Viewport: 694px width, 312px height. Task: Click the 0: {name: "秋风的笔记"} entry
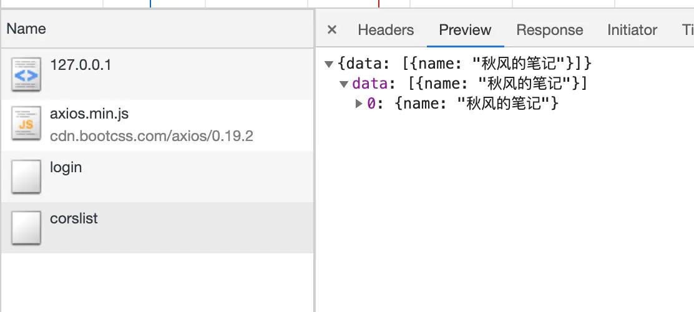(463, 104)
